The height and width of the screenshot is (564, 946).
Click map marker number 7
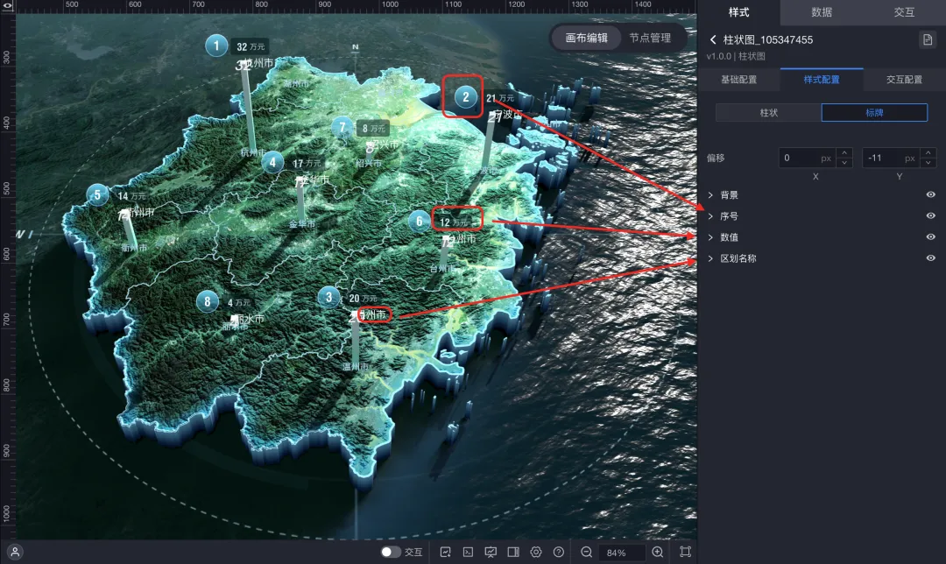pos(342,127)
